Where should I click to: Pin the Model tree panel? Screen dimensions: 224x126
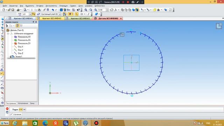33,22
